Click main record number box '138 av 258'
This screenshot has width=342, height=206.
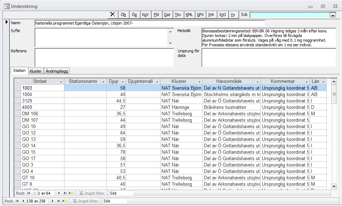[37, 201]
